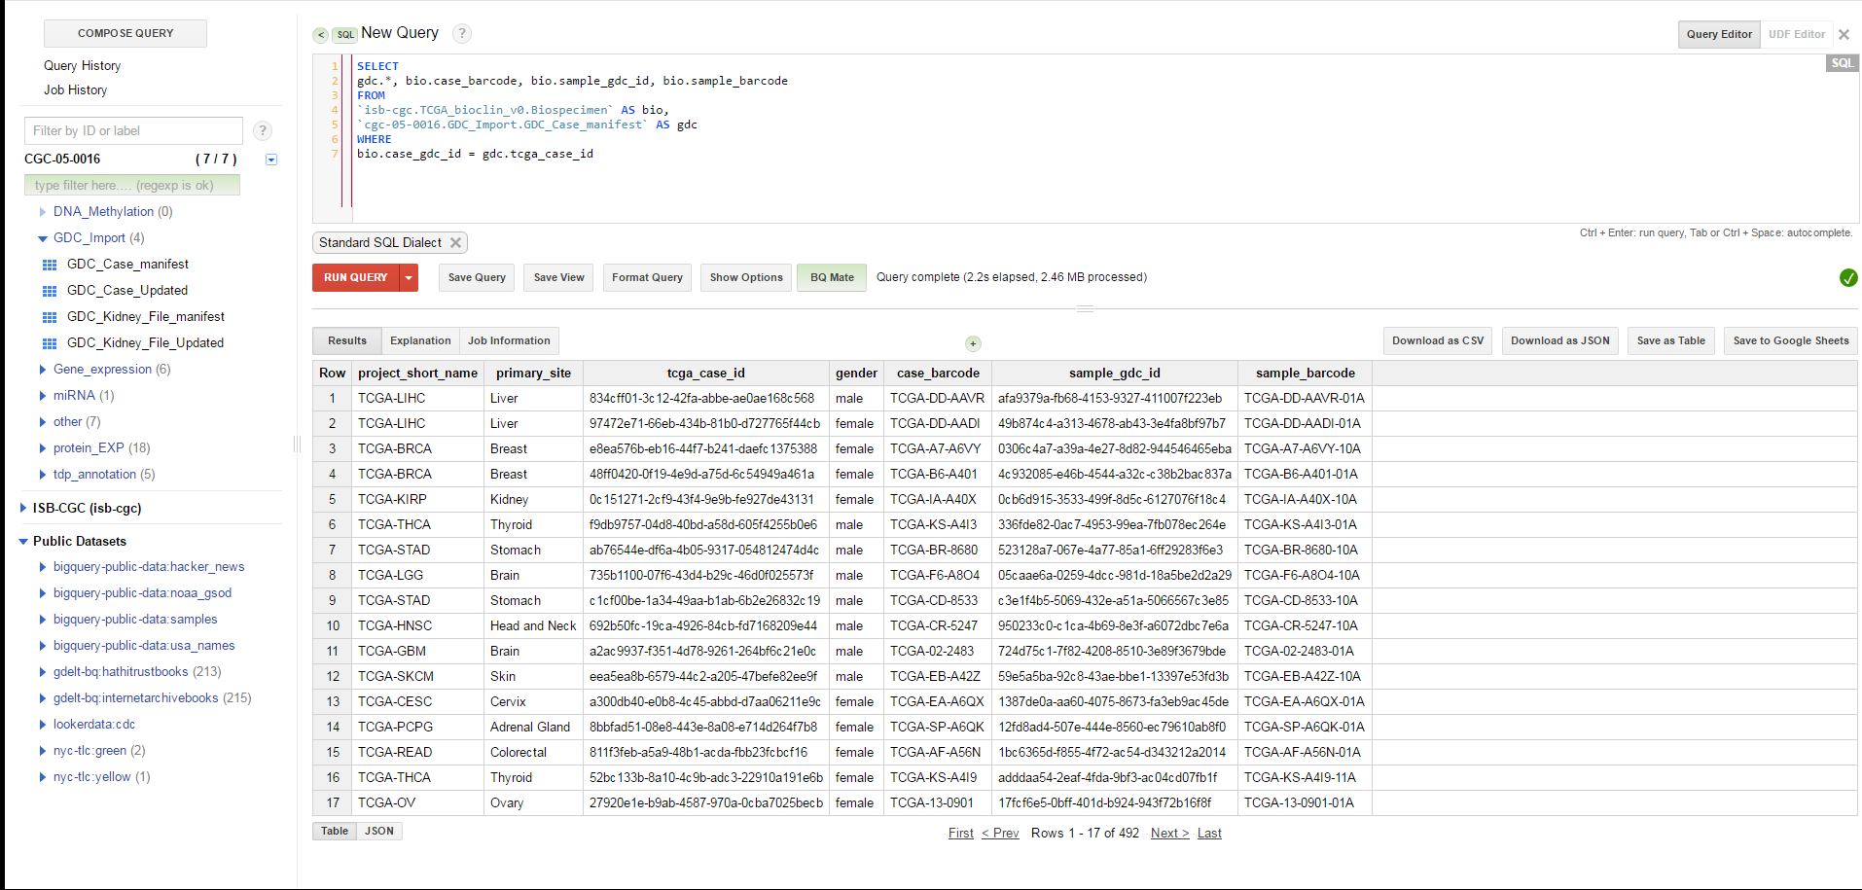Viewport: 1862px width, 890px height.
Task: Jump to the First results page
Action: click(961, 834)
